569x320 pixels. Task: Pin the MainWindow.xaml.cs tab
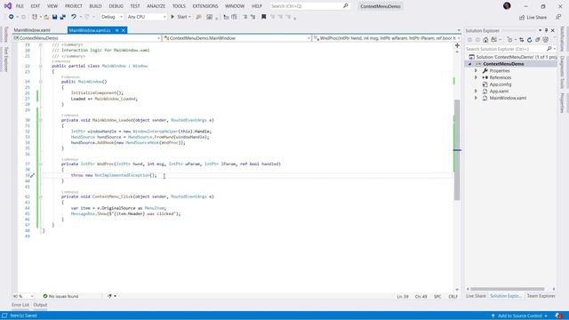pyautogui.click(x=116, y=30)
